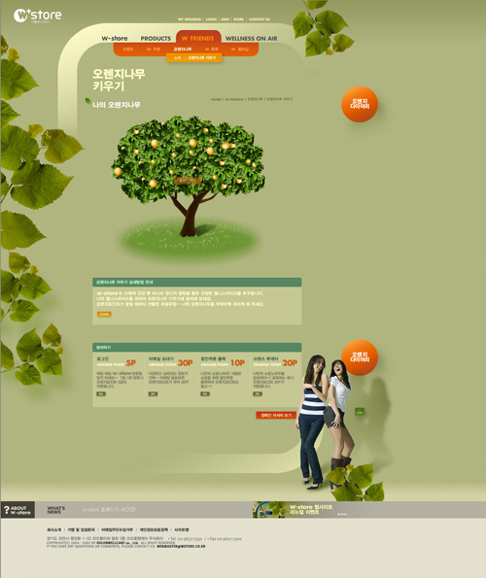Click the orange MORE button in the info box
This screenshot has width=486, height=578.
tap(104, 314)
